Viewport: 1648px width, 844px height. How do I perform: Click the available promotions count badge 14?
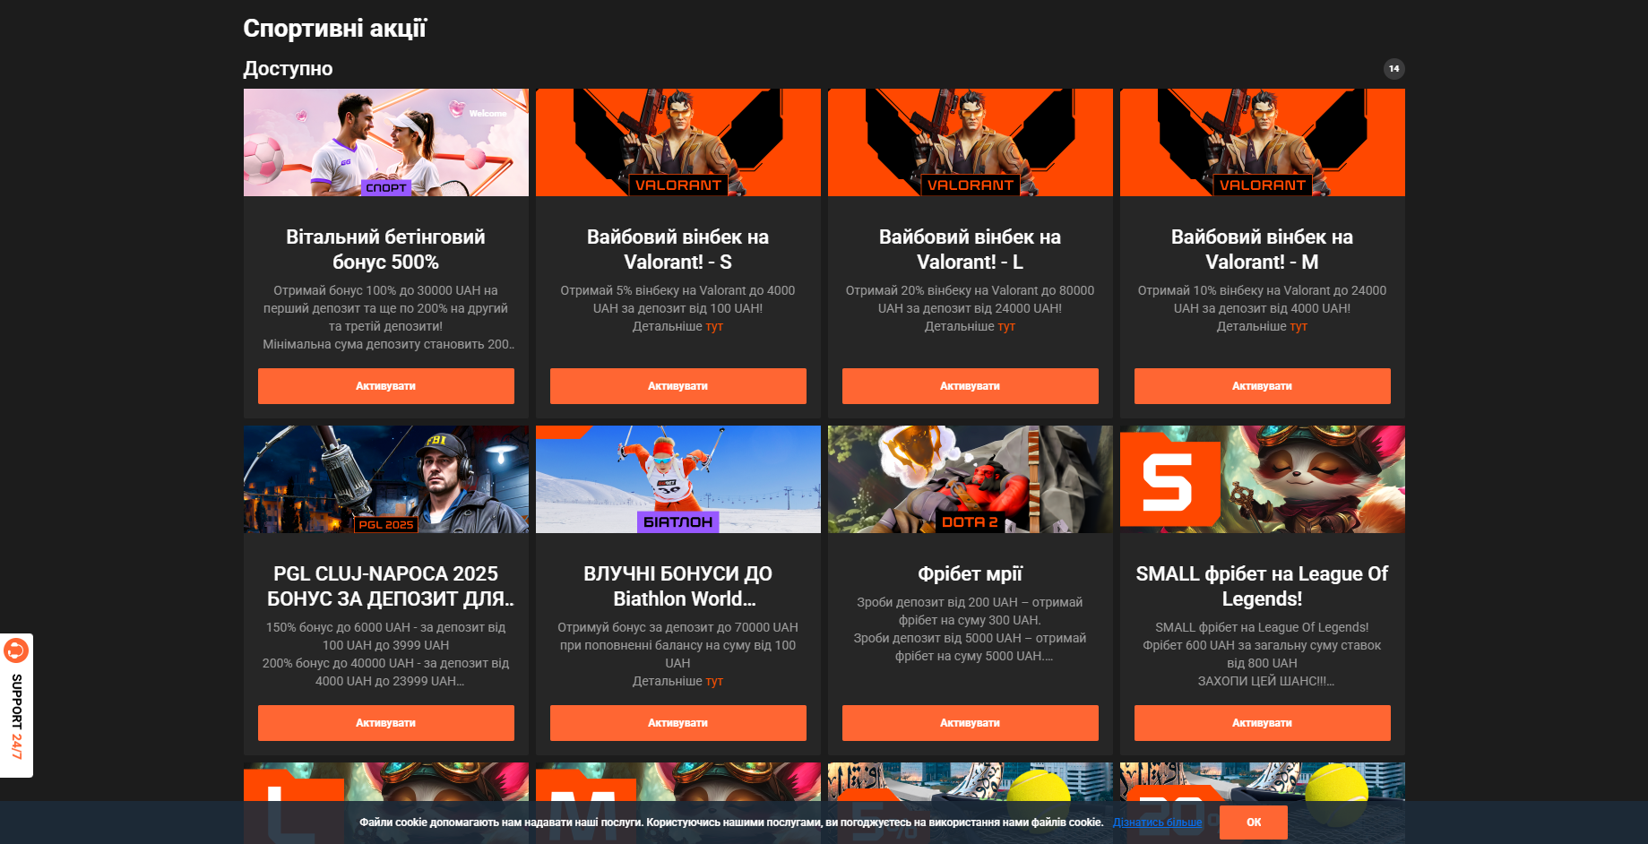coord(1393,69)
